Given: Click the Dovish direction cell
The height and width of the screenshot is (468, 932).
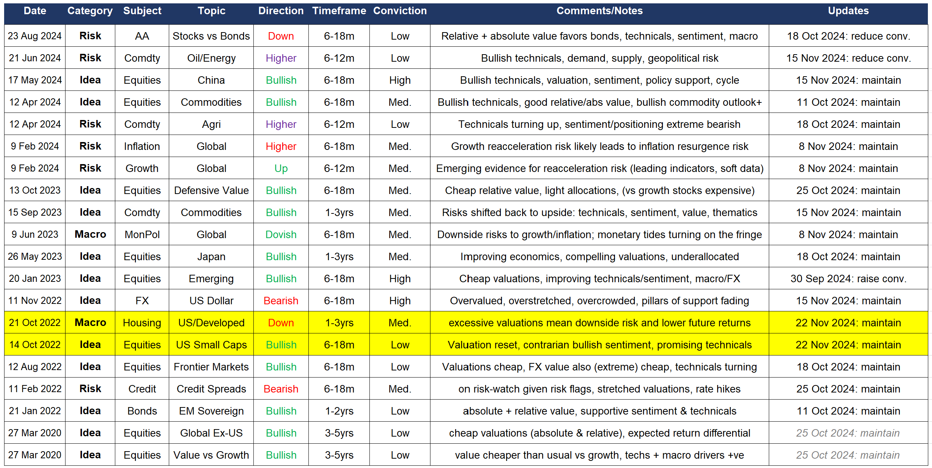Looking at the screenshot, I should tap(281, 235).
